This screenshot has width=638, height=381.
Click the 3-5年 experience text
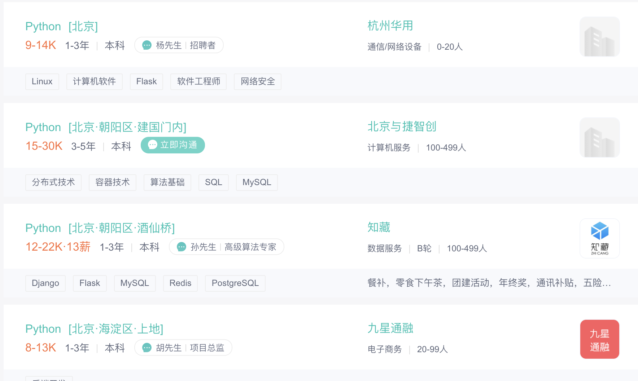pos(83,146)
